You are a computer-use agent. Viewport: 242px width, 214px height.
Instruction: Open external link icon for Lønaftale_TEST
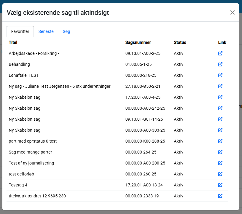pyautogui.click(x=220, y=75)
